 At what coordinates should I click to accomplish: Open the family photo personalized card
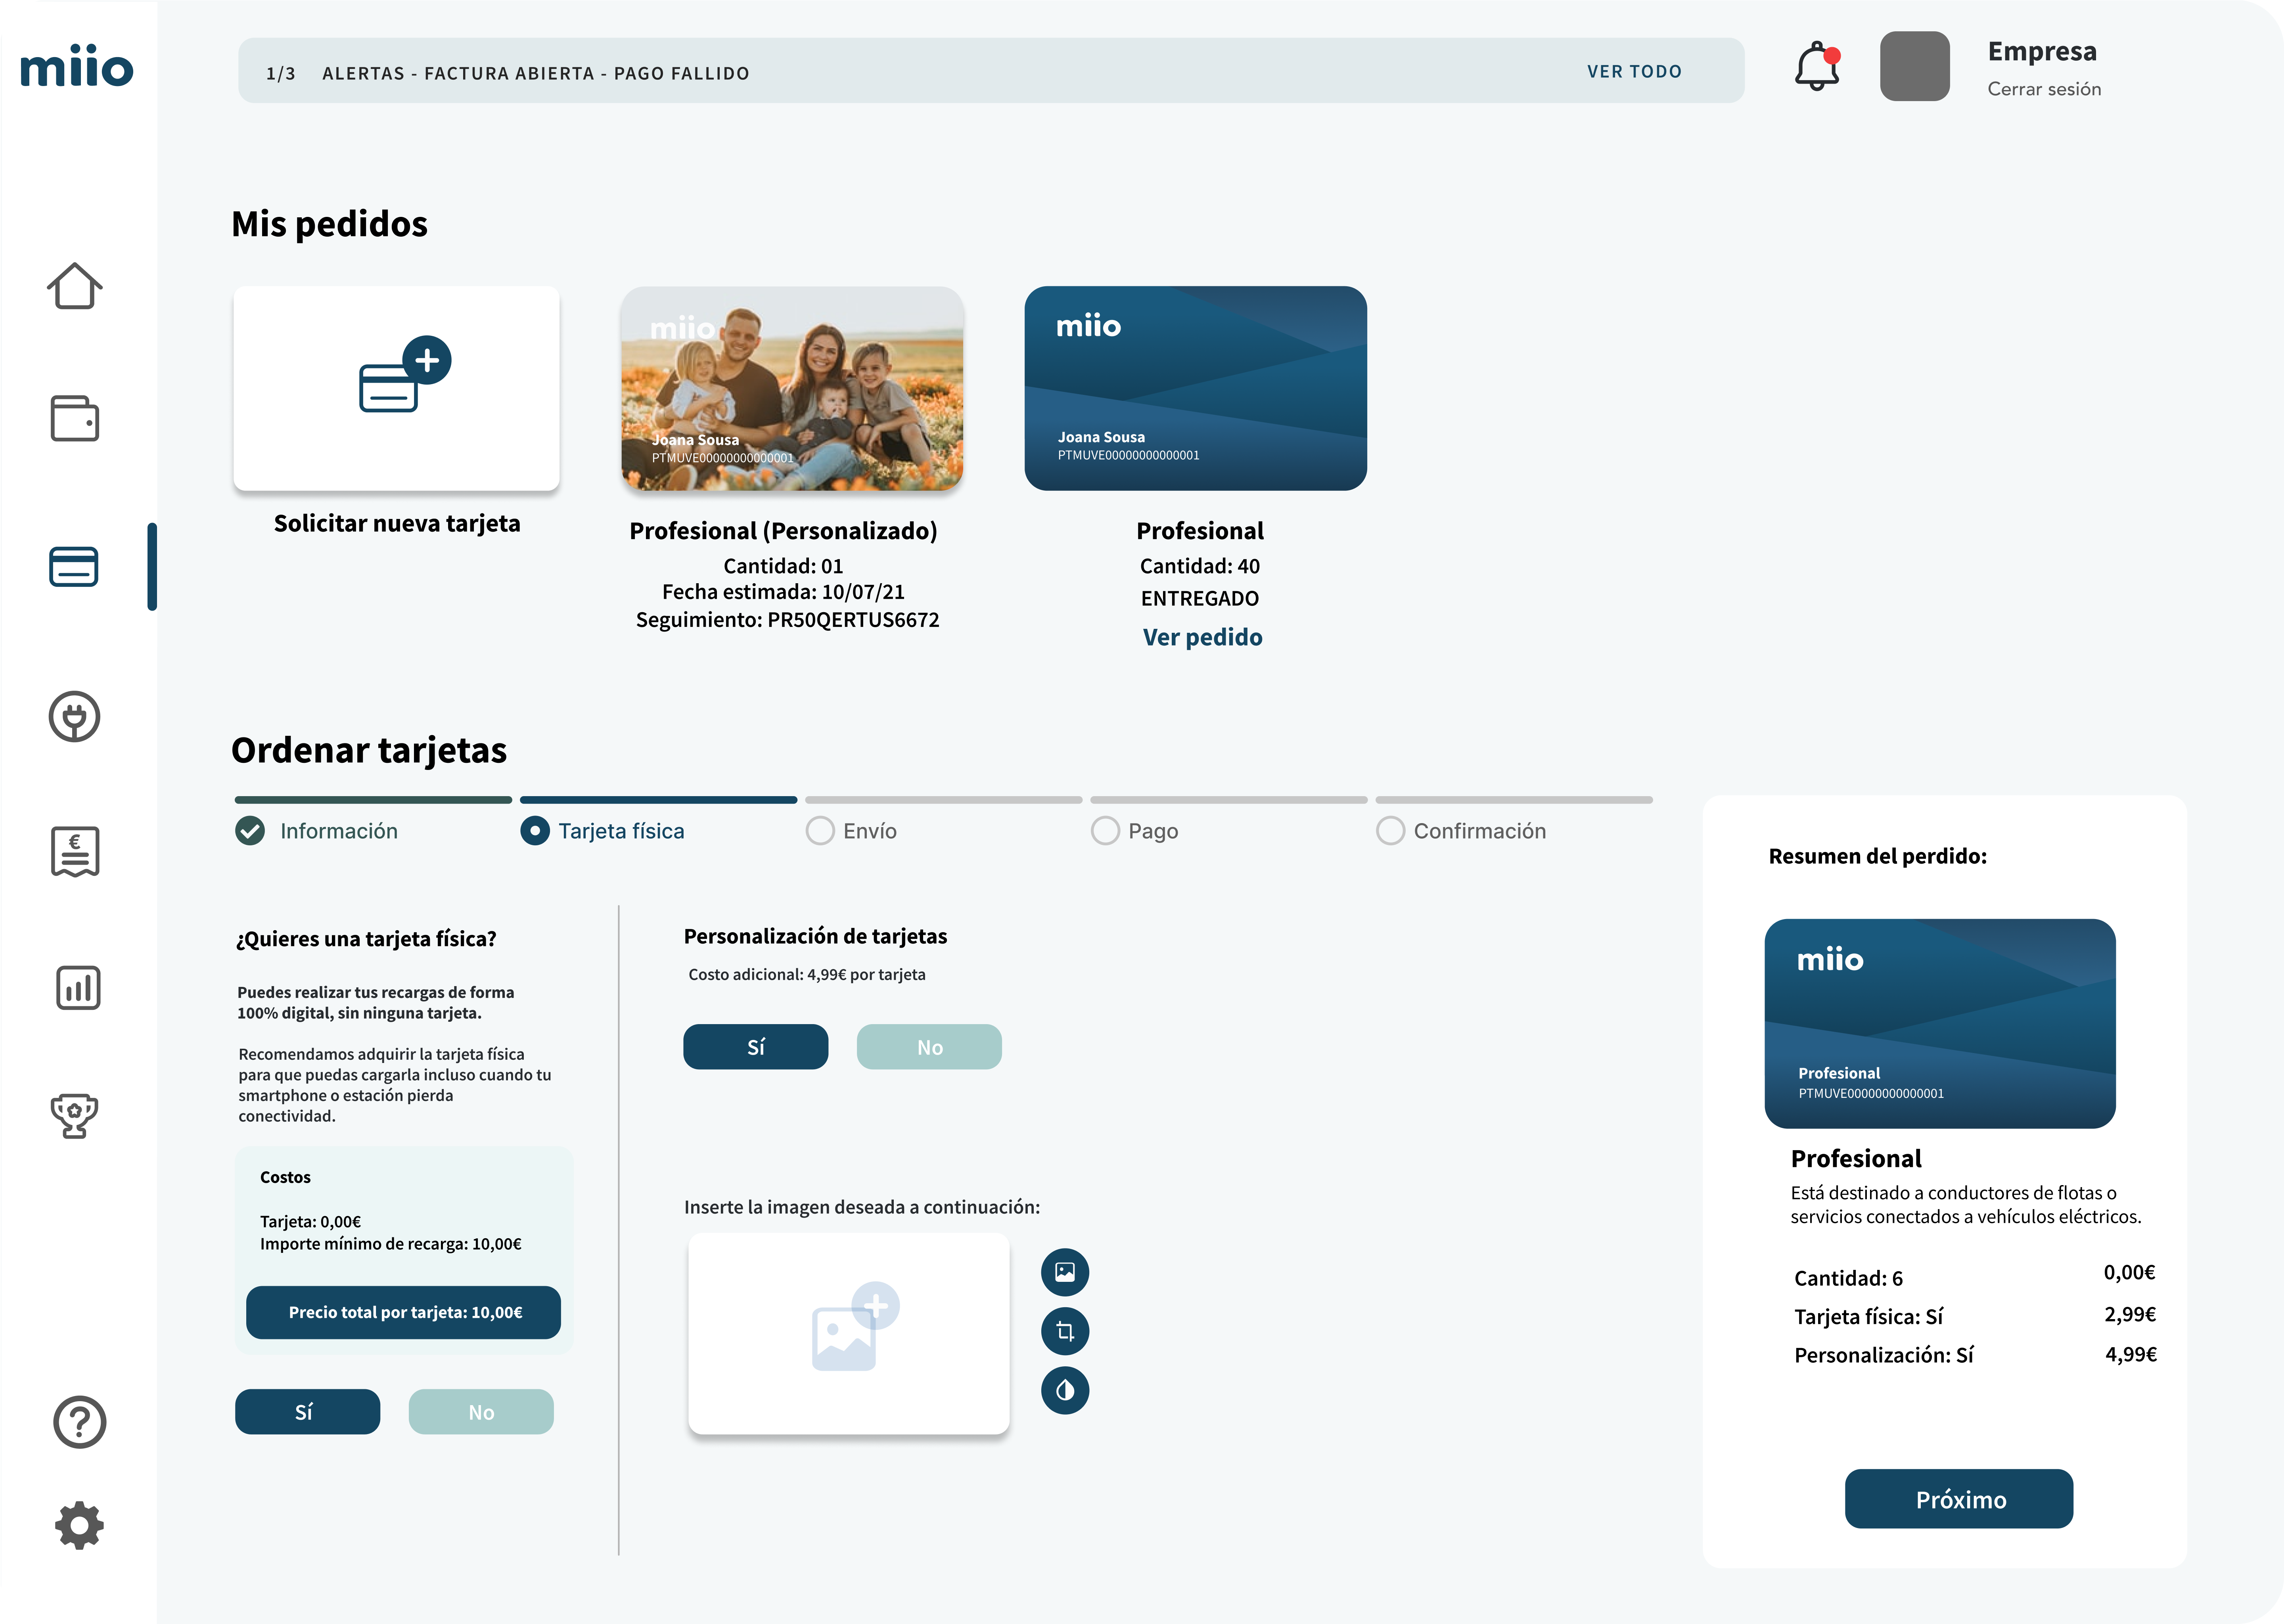[x=792, y=388]
